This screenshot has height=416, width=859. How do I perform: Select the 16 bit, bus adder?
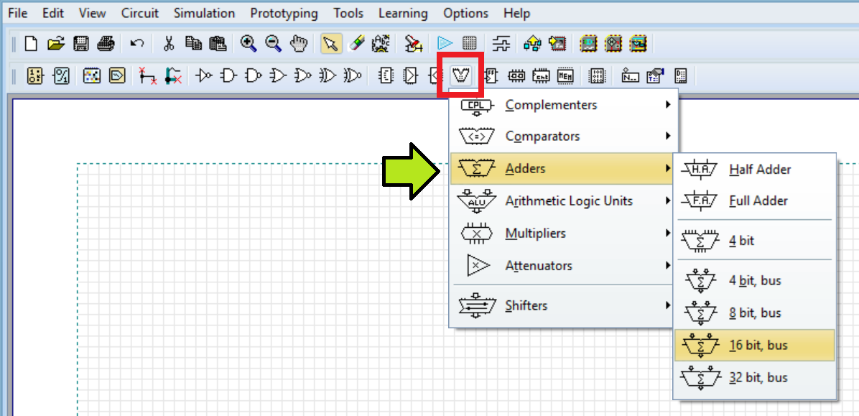pos(754,346)
